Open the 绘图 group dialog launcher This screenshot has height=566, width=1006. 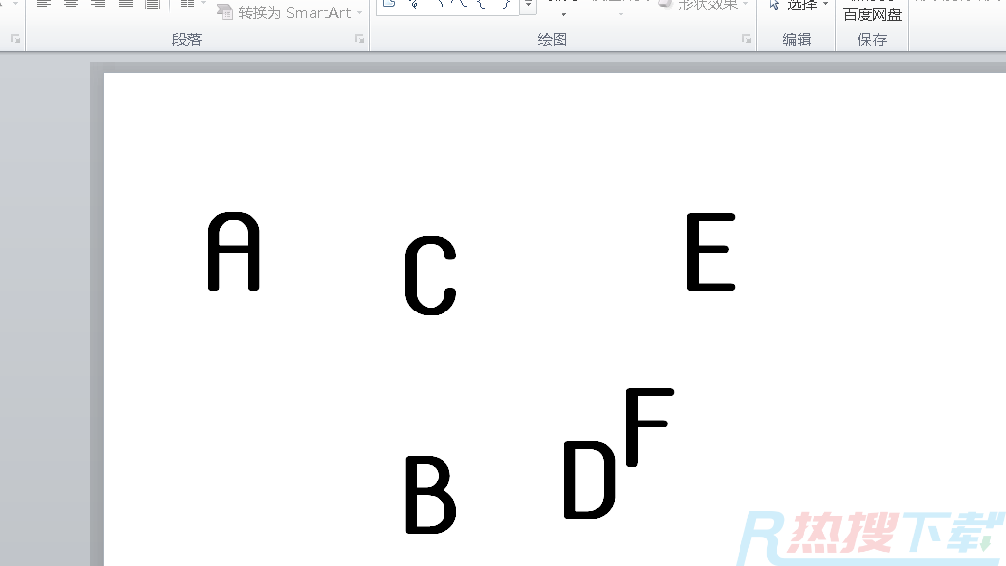[747, 39]
